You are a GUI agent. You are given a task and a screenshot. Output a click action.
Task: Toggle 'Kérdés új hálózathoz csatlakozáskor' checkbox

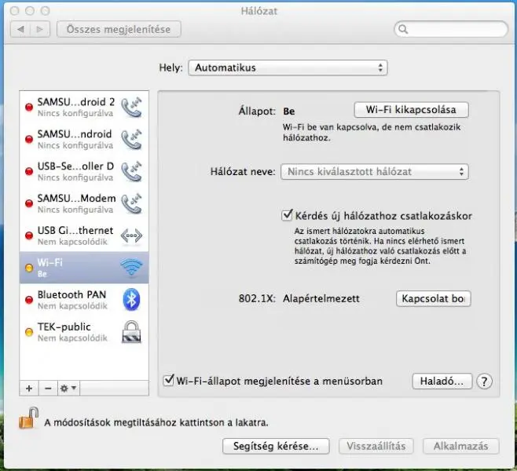287,215
